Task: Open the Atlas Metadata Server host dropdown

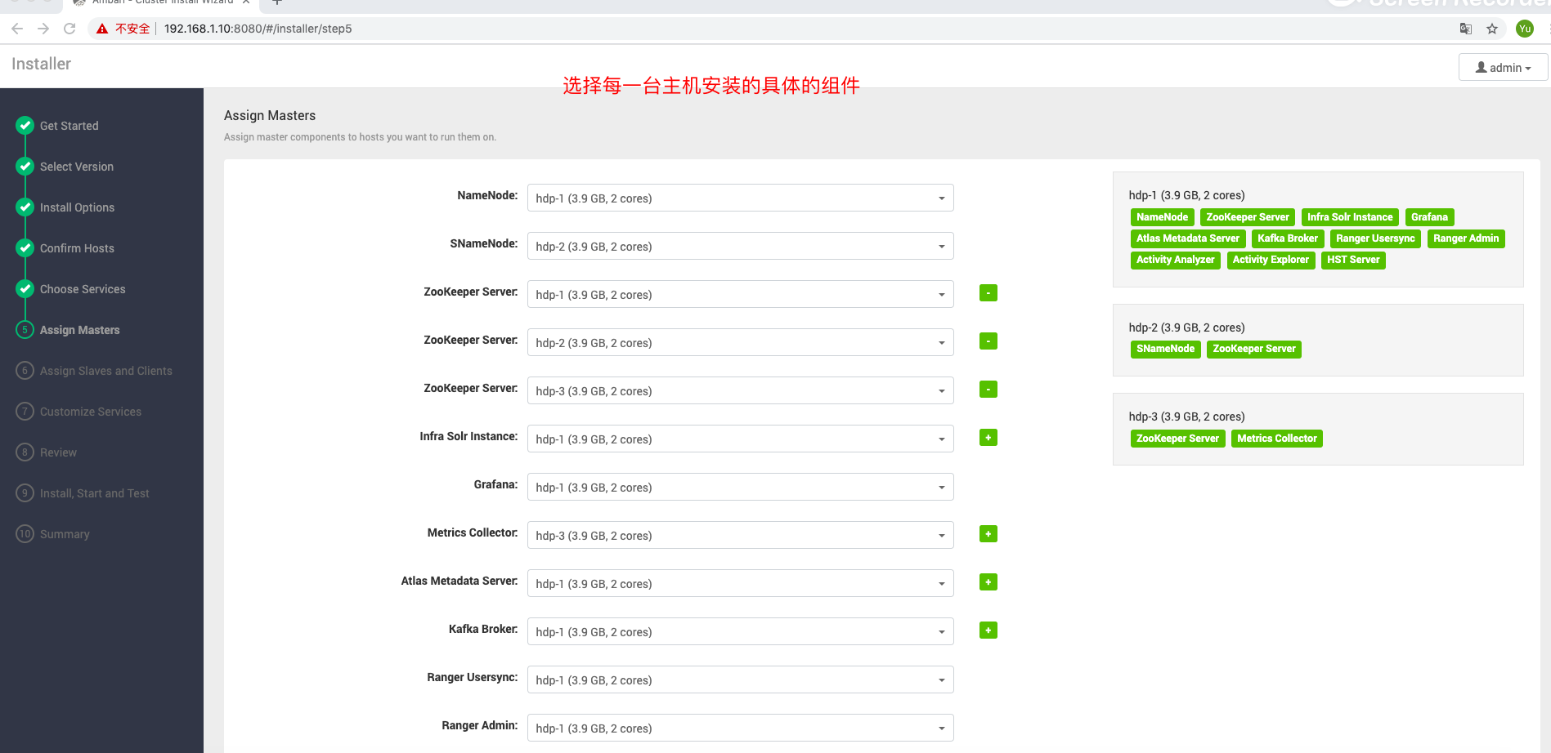Action: (x=740, y=583)
